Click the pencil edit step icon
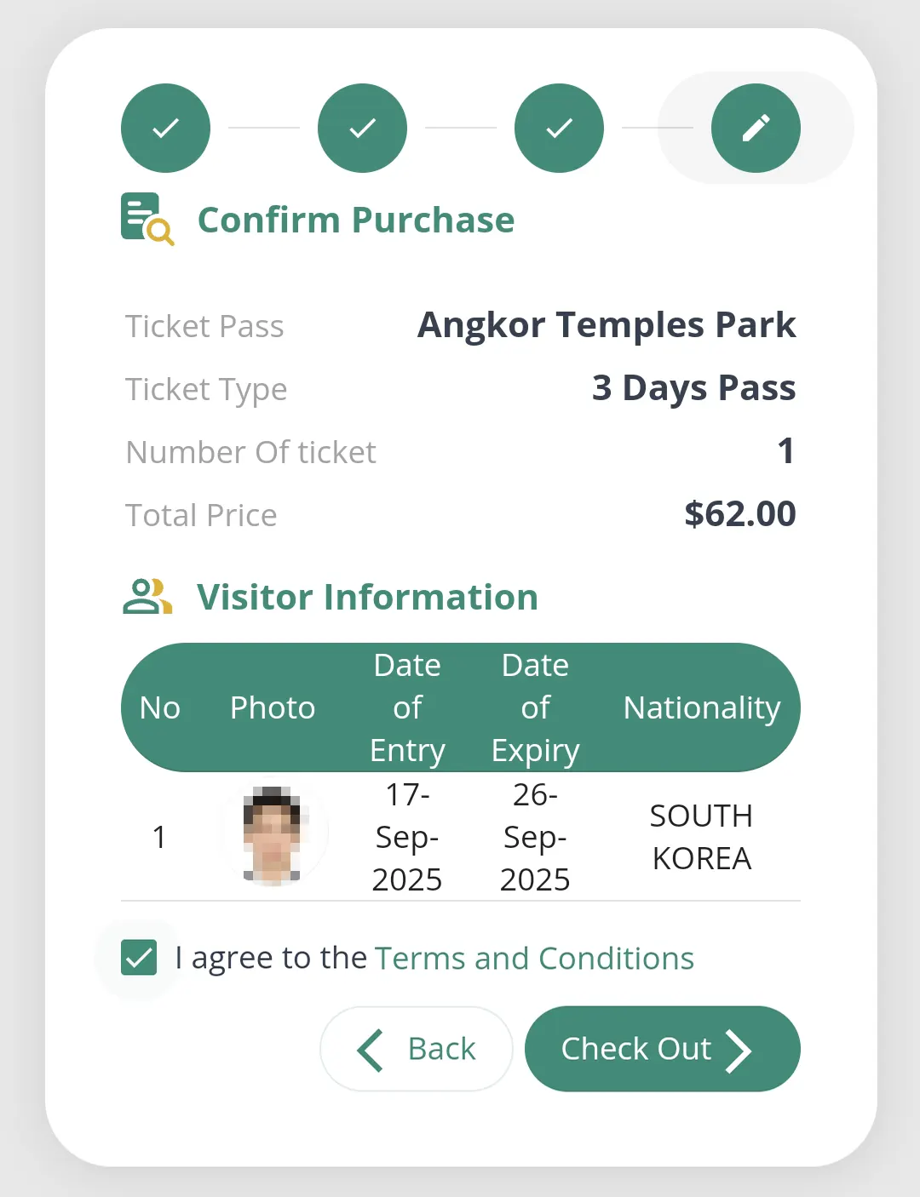Image resolution: width=920 pixels, height=1197 pixels. coord(756,128)
